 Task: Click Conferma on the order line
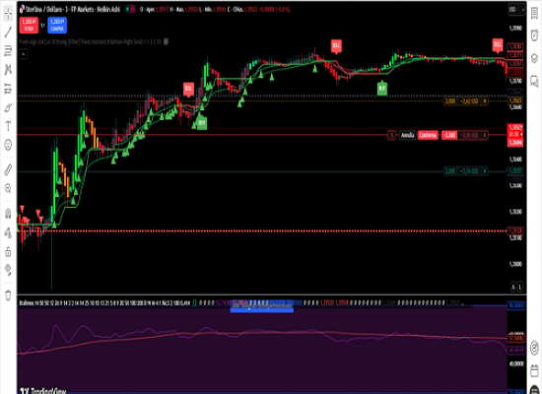[x=428, y=135]
